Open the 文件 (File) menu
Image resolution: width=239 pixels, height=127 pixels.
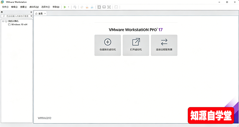click(x=6, y=7)
